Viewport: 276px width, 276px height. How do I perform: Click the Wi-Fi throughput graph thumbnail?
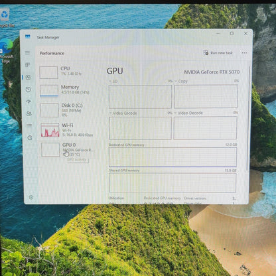click(50, 130)
